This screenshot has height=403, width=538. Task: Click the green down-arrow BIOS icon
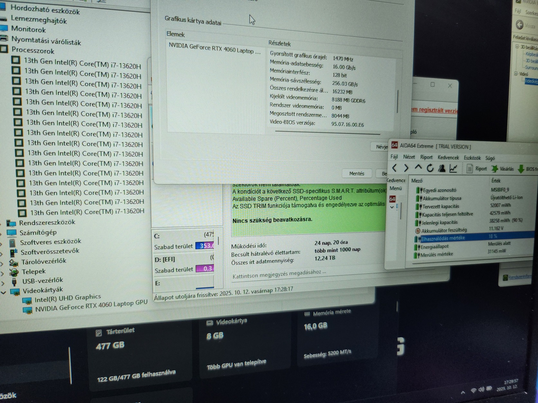pyautogui.click(x=521, y=169)
